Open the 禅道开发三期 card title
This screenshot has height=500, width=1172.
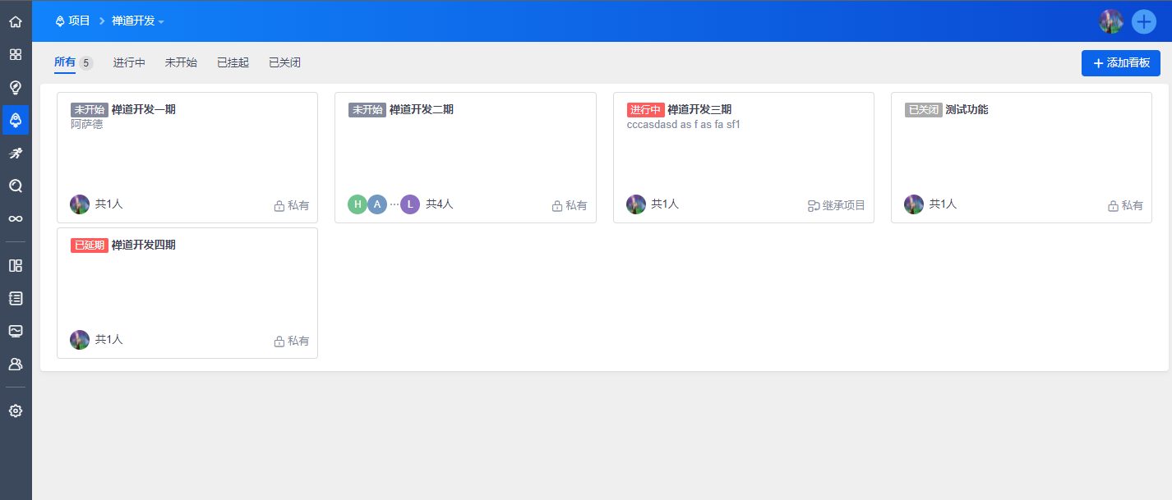pyautogui.click(x=699, y=109)
